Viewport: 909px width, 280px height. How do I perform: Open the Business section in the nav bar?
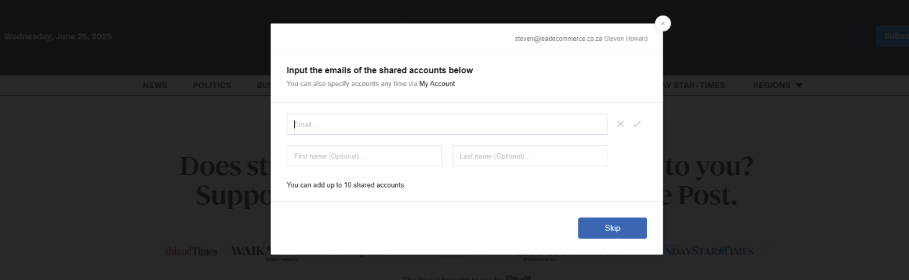[264, 86]
